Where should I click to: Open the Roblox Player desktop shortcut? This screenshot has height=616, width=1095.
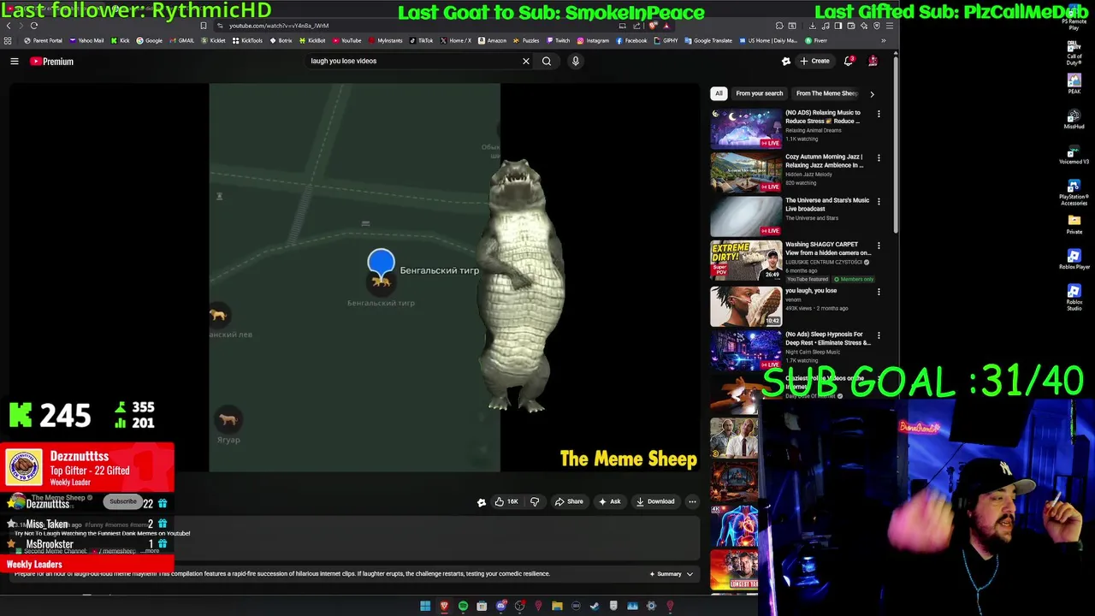coord(1074,260)
